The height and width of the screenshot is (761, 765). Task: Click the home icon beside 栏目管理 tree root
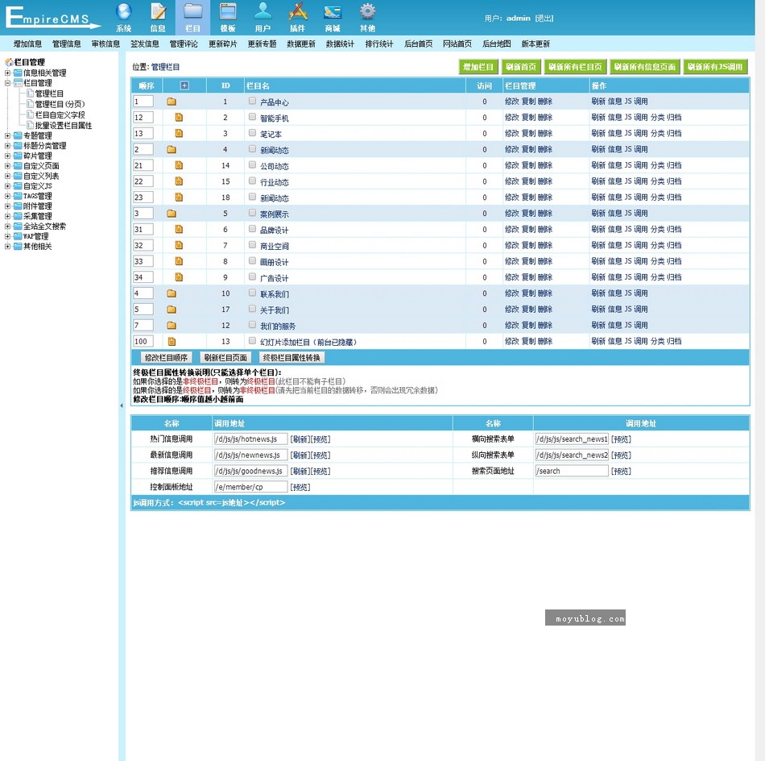pos(9,62)
